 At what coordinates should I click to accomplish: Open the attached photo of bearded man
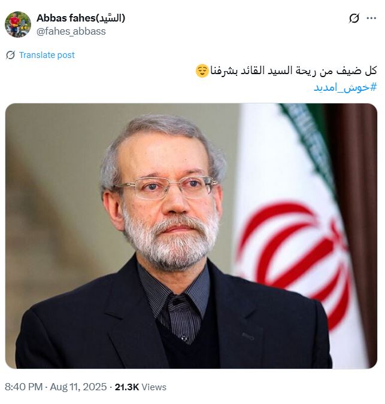(191, 236)
